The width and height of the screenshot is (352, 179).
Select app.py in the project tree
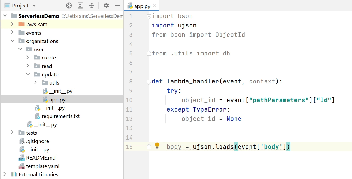pyautogui.click(x=57, y=100)
